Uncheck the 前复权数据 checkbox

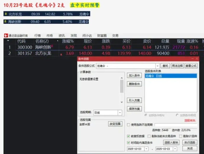(129, 136)
